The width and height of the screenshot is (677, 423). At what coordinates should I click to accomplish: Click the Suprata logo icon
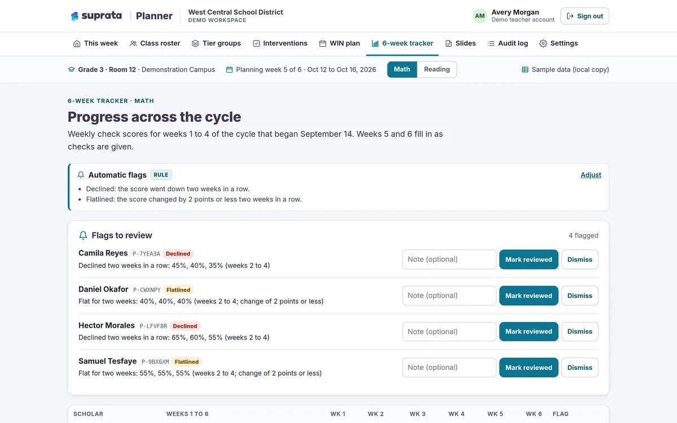[74, 16]
